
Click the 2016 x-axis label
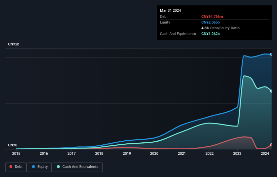coord(44,153)
